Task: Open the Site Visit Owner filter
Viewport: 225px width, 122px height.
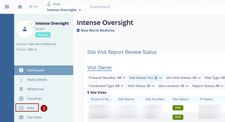Action: tap(183, 78)
